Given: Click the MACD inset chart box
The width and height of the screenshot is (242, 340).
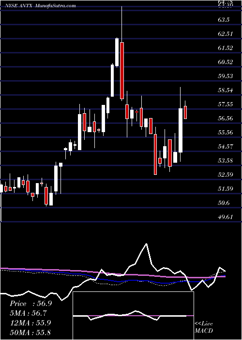Looking at the screenshot, I should 133,316.
